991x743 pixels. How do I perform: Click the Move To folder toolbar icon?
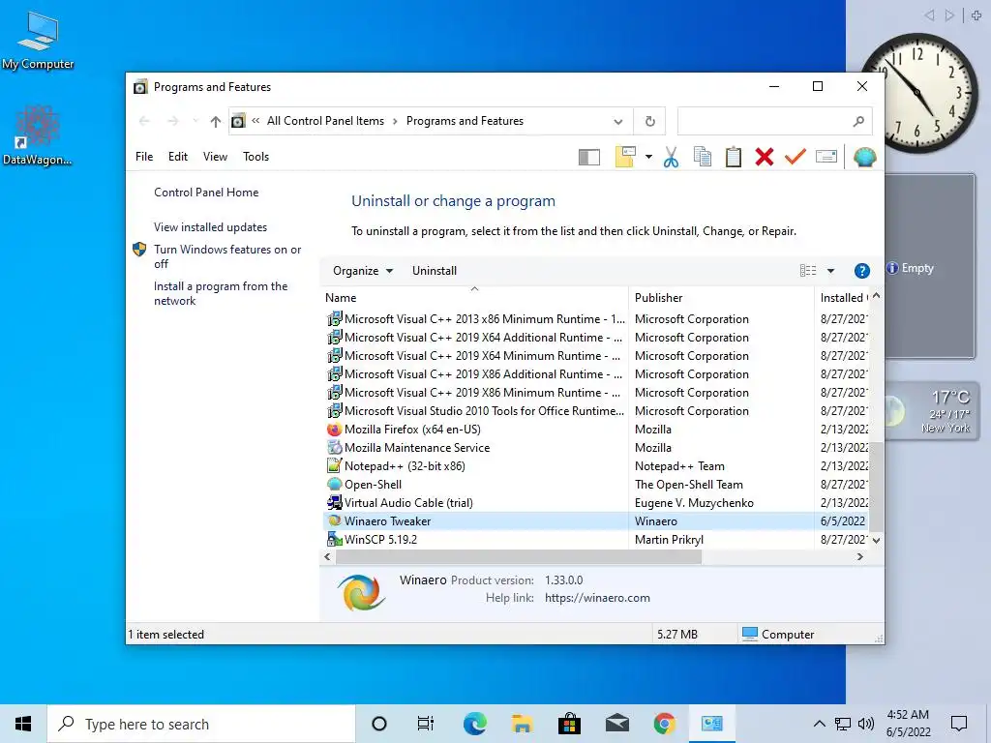(x=625, y=157)
